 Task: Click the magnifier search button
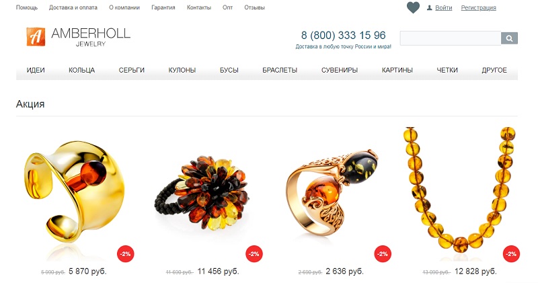509,38
